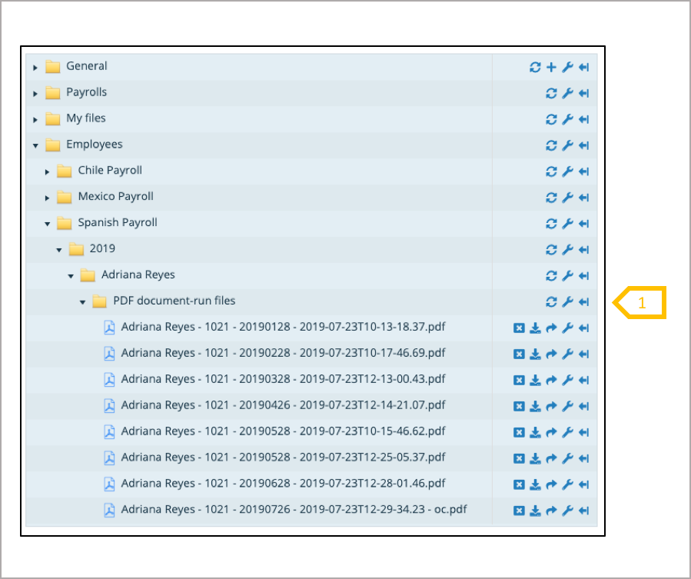Click the wrench icon for the 20190426 PDF
691x579 pixels.
[x=567, y=407]
